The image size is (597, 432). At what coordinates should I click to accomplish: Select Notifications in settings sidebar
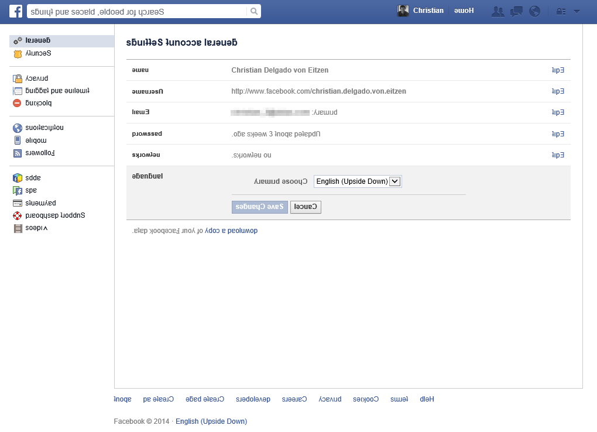pos(44,128)
